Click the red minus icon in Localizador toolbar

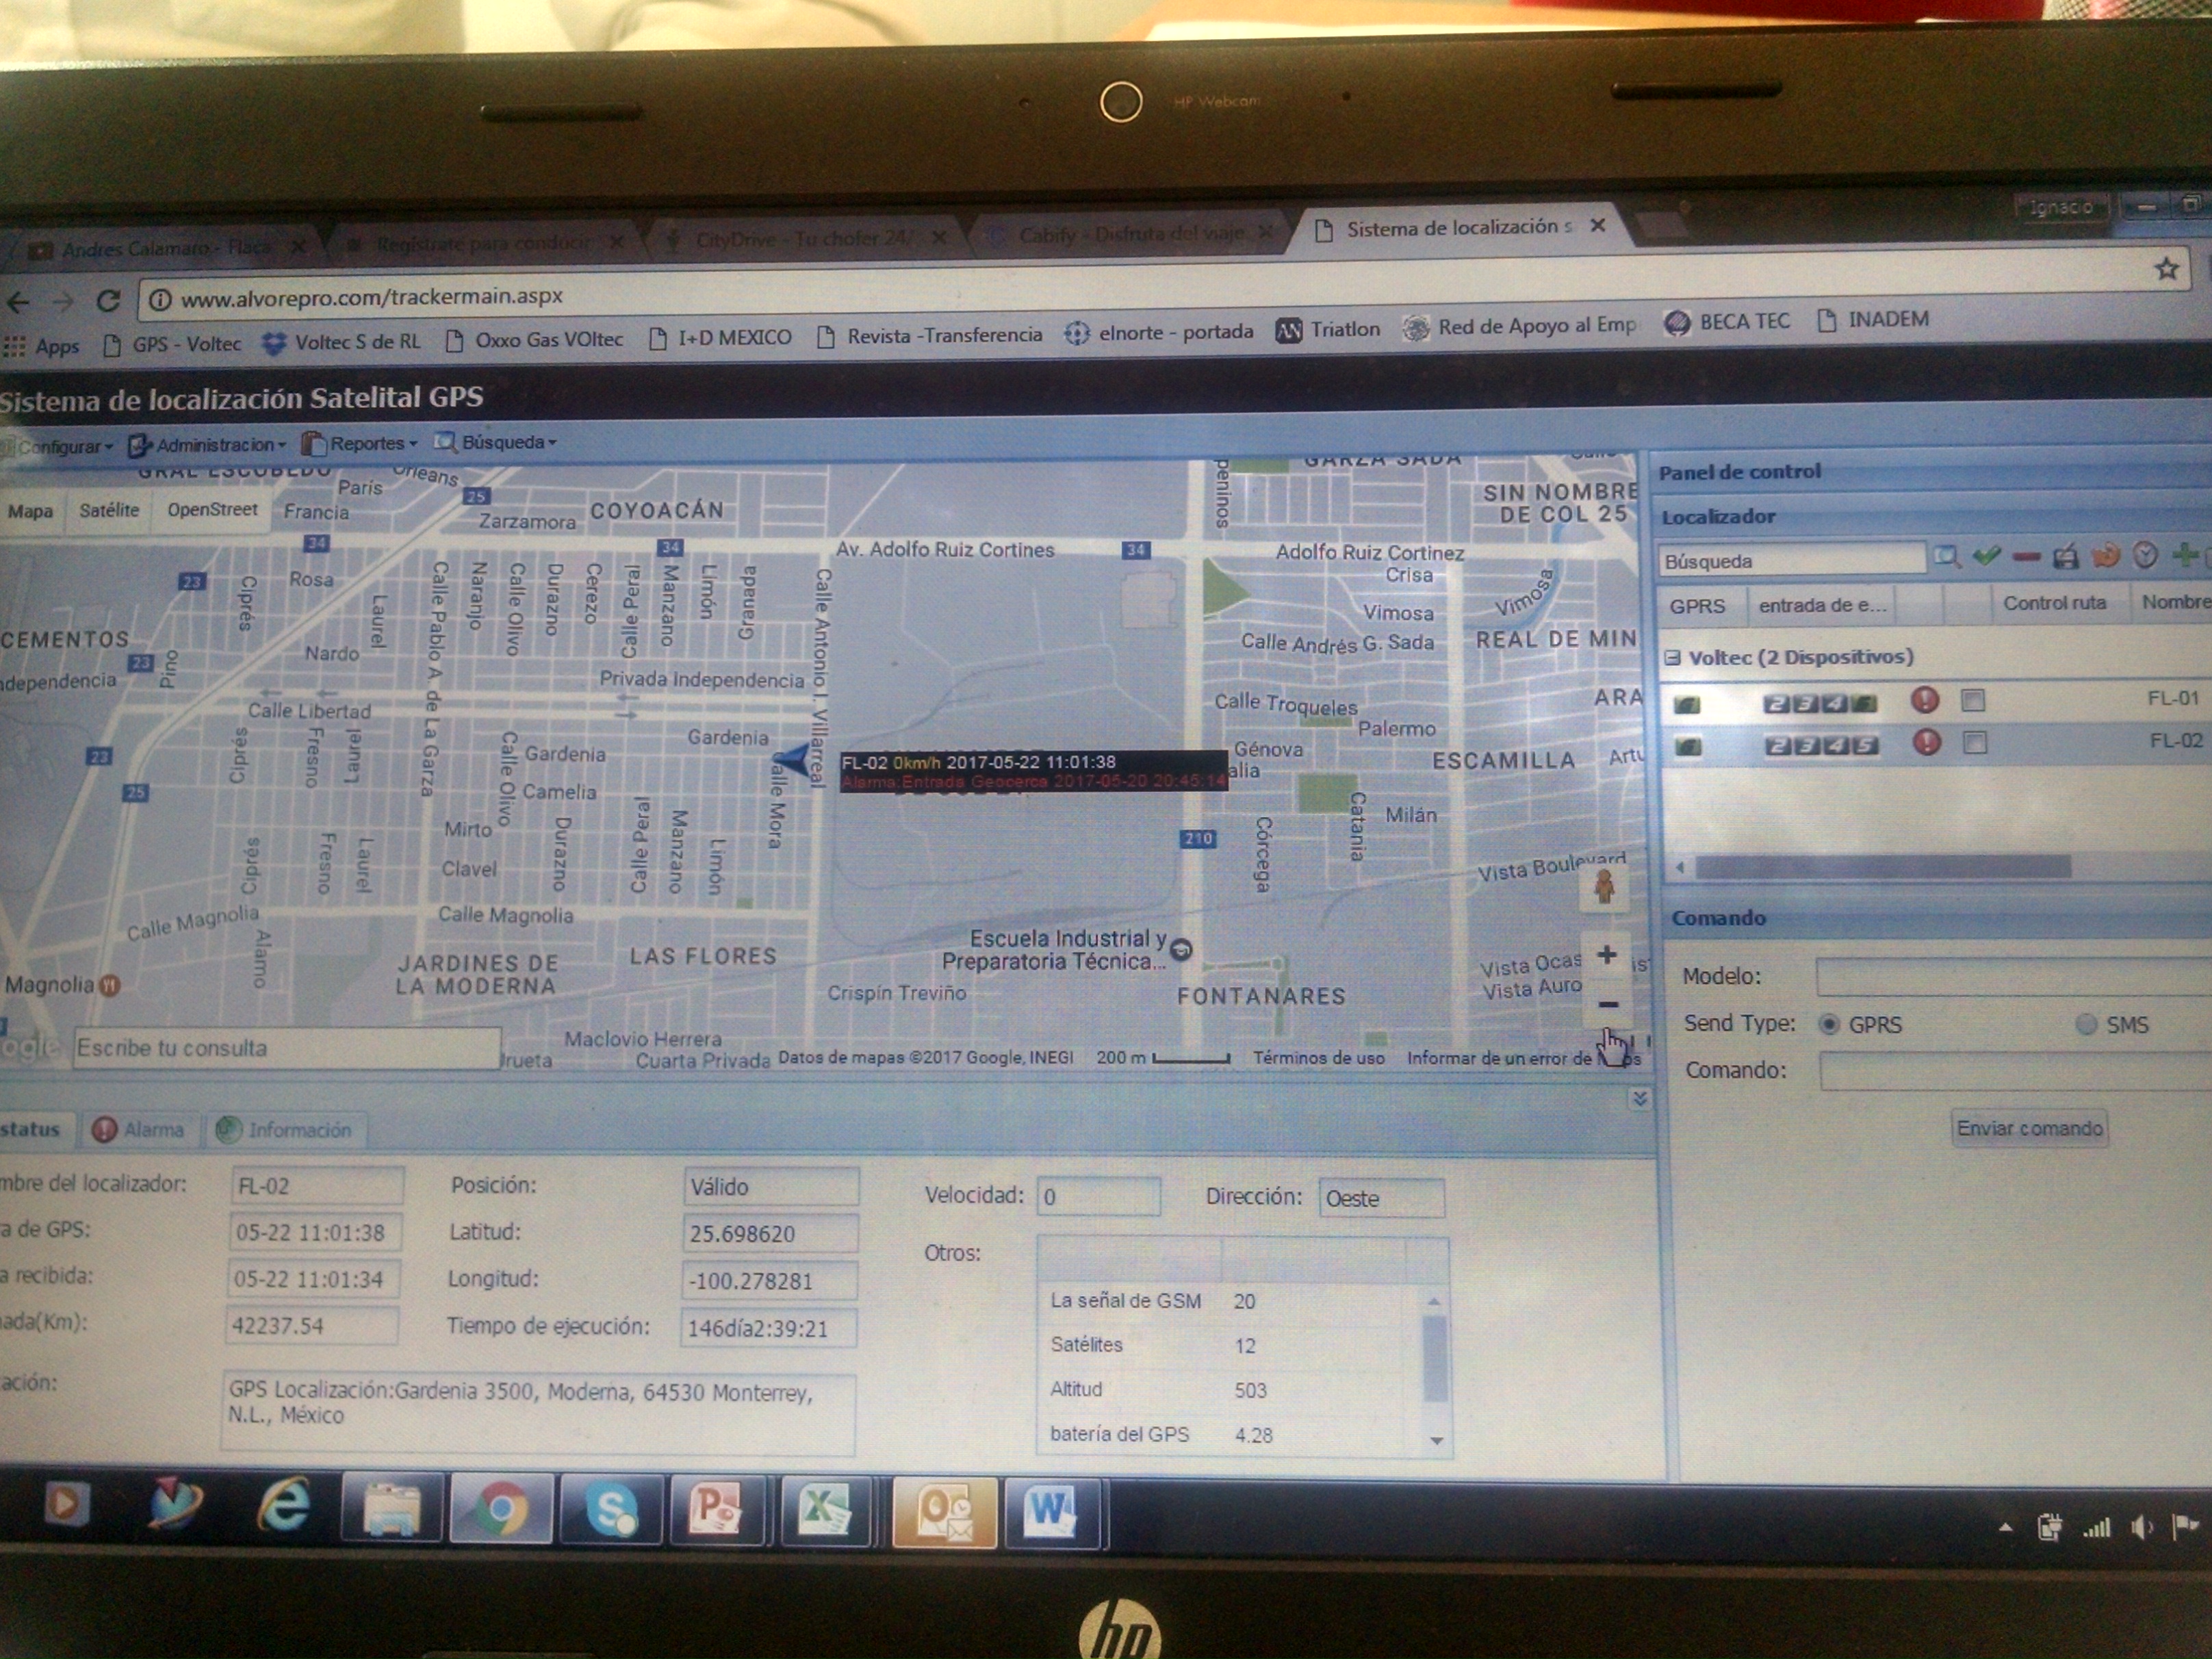click(x=2026, y=557)
